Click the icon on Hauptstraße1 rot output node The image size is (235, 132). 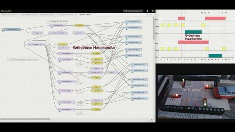(x=141, y=22)
